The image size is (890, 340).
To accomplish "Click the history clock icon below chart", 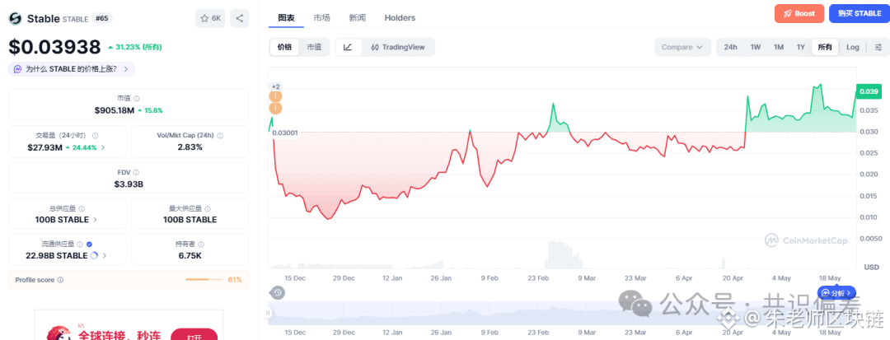I will pyautogui.click(x=277, y=293).
